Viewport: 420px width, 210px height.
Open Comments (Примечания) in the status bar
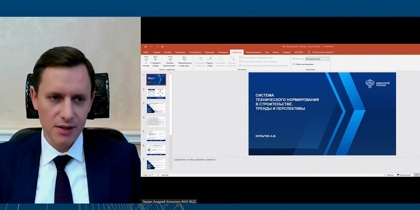(404, 175)
